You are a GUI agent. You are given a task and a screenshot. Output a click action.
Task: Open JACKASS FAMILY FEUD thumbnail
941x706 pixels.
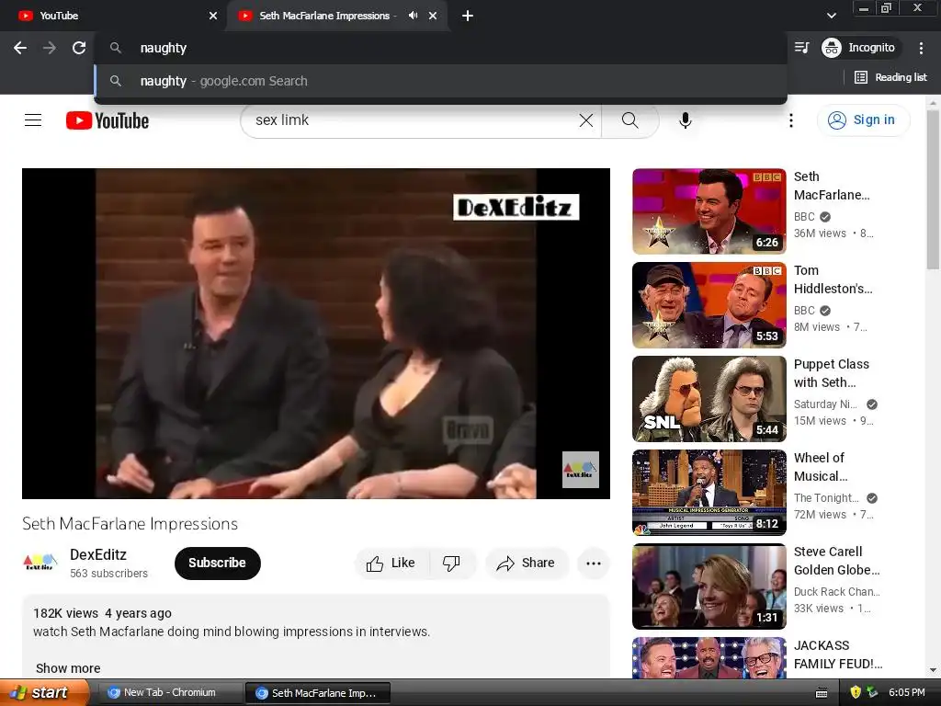tap(709, 658)
